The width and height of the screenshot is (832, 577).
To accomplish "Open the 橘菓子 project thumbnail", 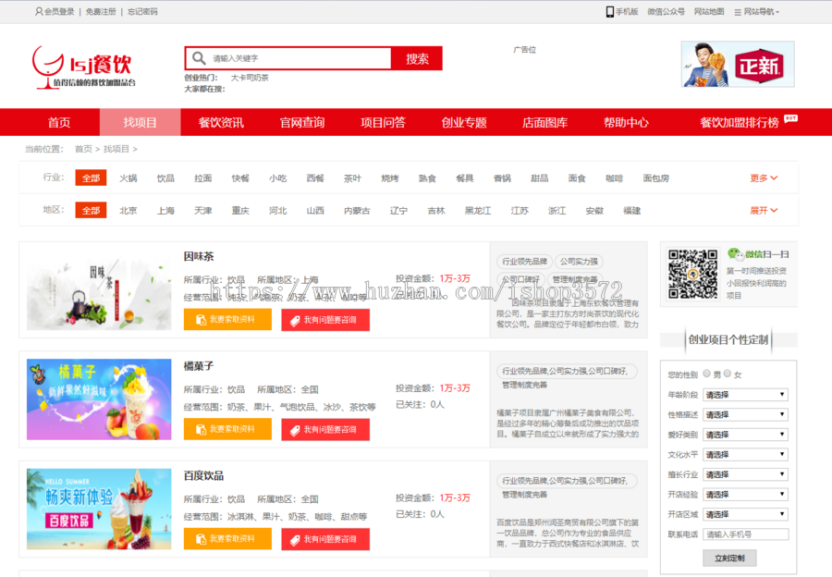I will pos(99,399).
